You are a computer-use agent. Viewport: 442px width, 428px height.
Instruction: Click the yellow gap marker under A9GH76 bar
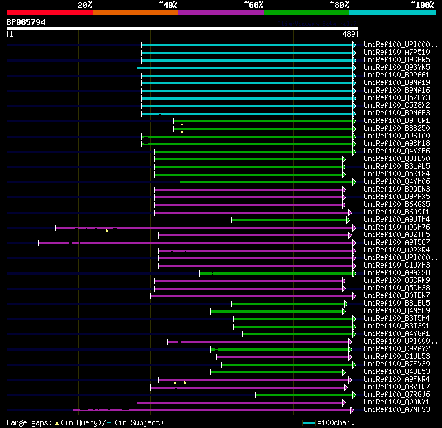pyautogui.click(x=106, y=230)
